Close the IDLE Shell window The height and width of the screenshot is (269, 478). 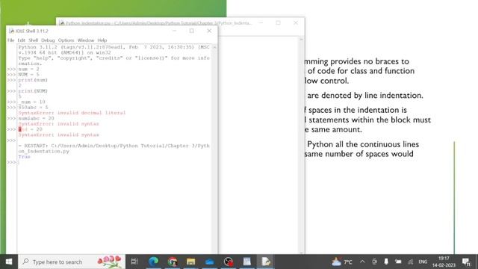(209, 31)
